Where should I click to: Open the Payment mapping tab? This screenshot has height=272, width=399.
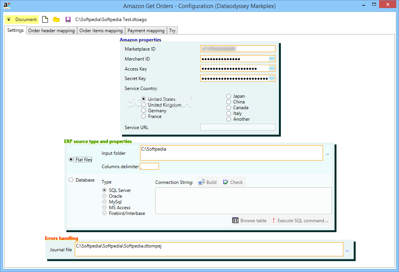coord(146,31)
